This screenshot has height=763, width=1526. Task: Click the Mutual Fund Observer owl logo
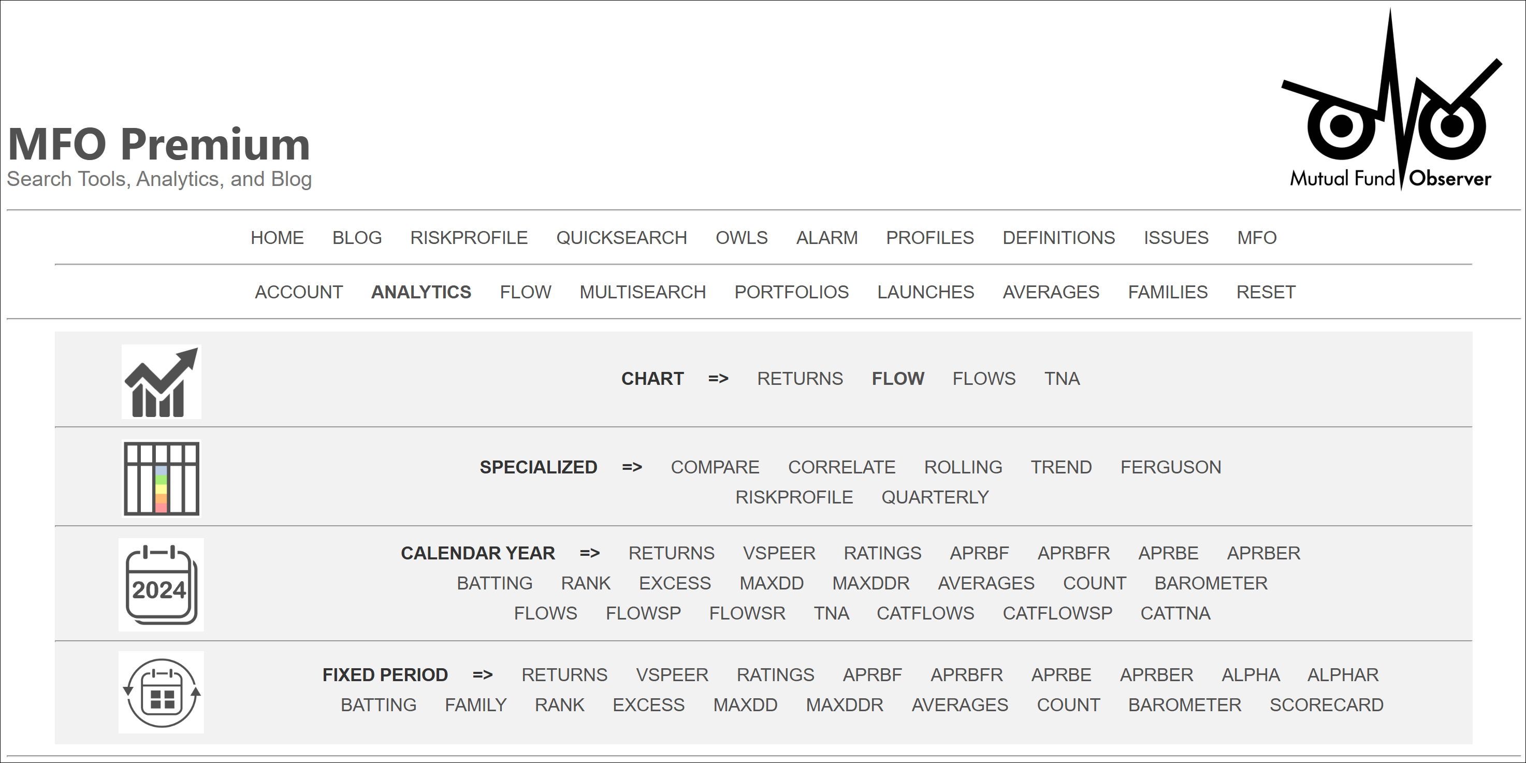[x=1391, y=99]
